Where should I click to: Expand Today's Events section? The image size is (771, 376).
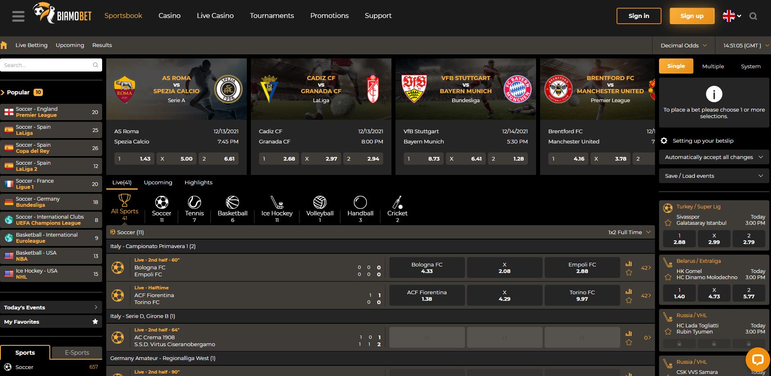click(51, 307)
